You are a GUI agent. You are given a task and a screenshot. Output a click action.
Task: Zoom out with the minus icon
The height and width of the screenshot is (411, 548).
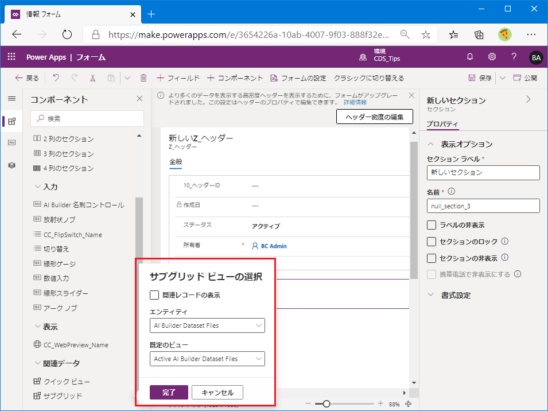(x=308, y=404)
